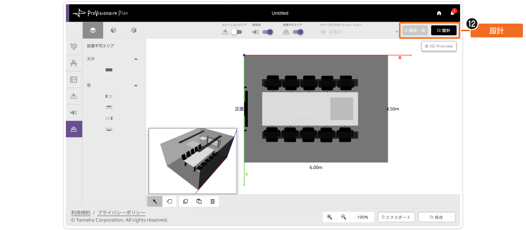
Task: Click the エクスポート button
Action: [x=396, y=217]
